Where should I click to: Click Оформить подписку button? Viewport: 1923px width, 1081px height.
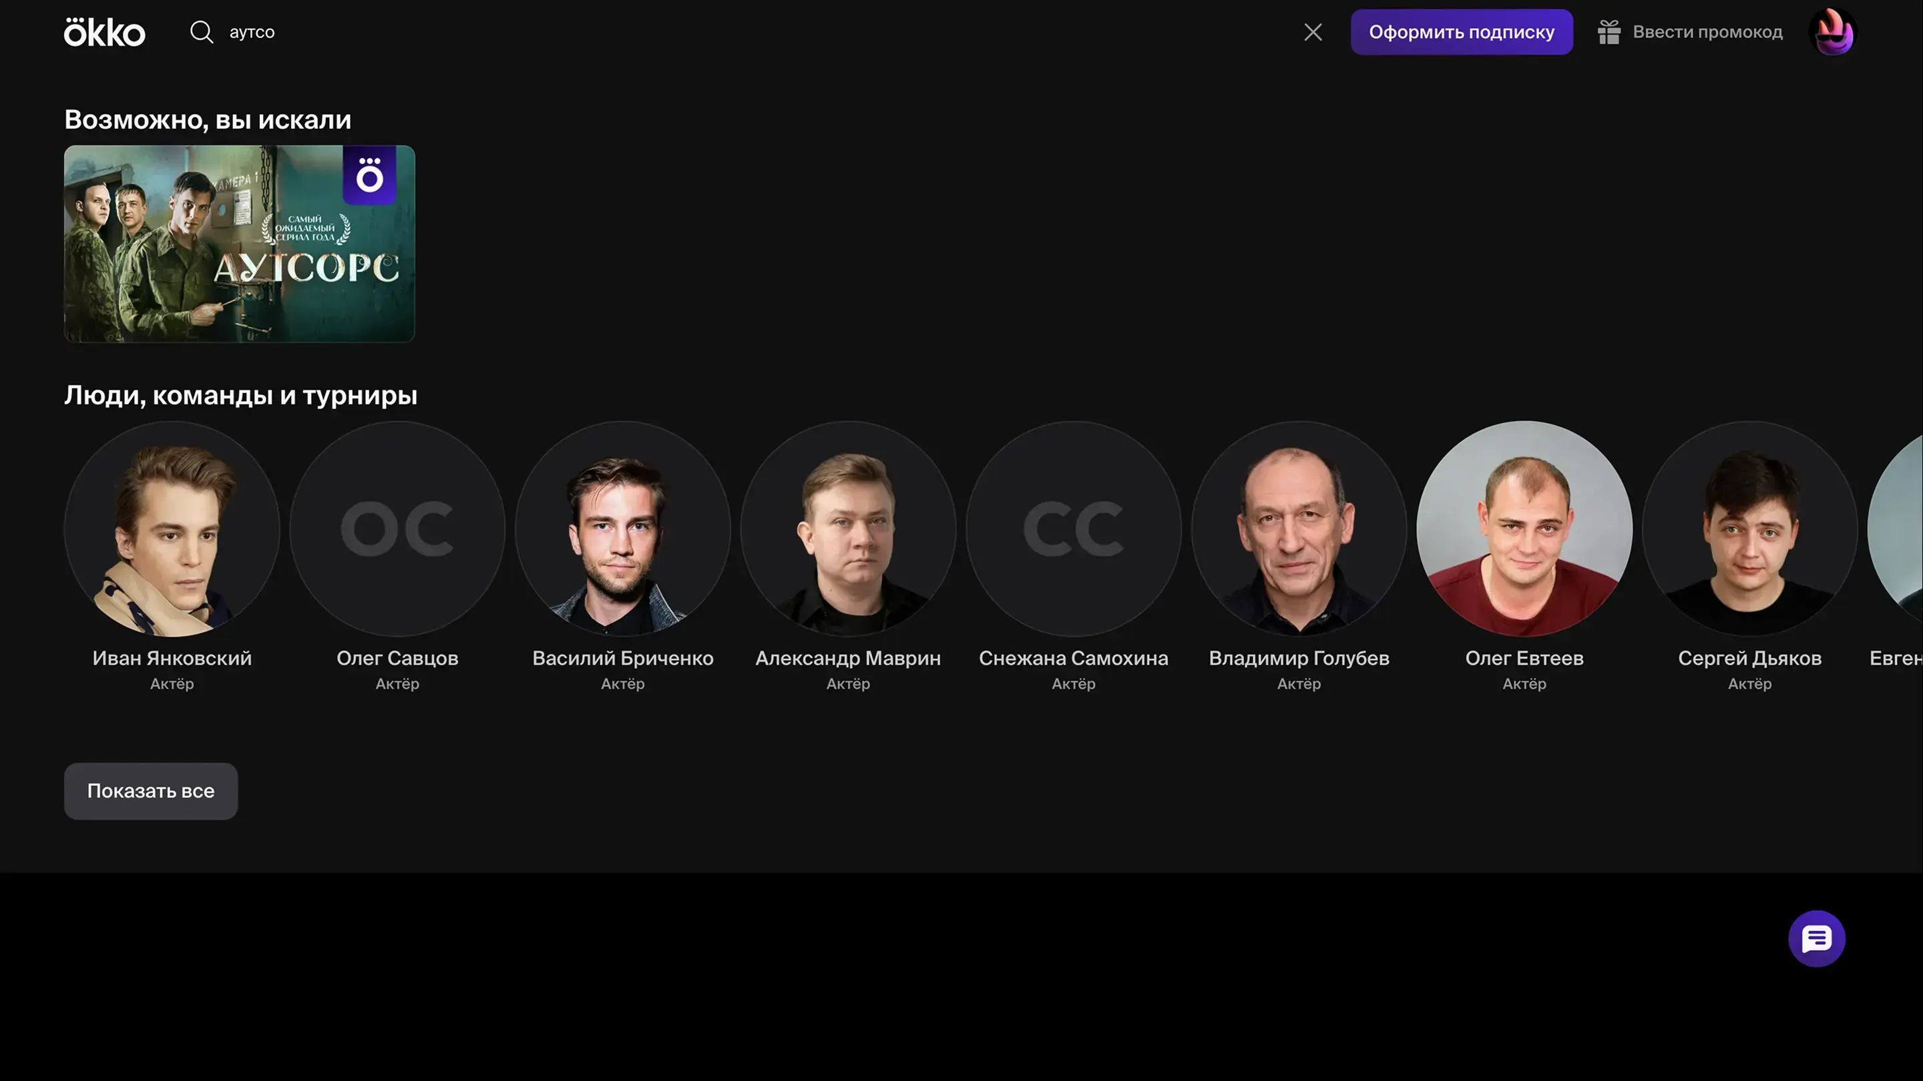pos(1461,32)
